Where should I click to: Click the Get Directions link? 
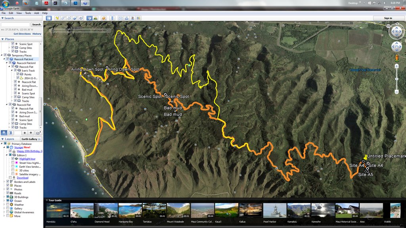click(22, 34)
